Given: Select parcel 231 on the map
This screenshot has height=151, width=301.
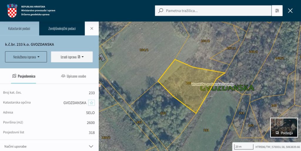Looking at the screenshot, I should coord(206,130).
